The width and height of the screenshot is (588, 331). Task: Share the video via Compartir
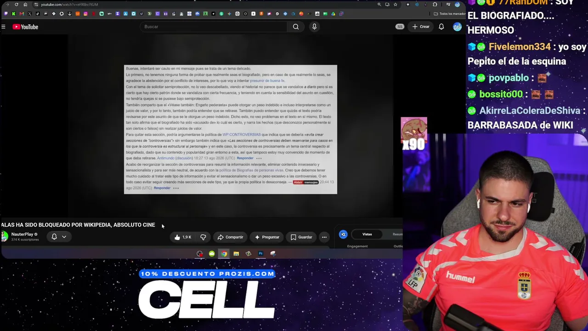click(x=230, y=237)
